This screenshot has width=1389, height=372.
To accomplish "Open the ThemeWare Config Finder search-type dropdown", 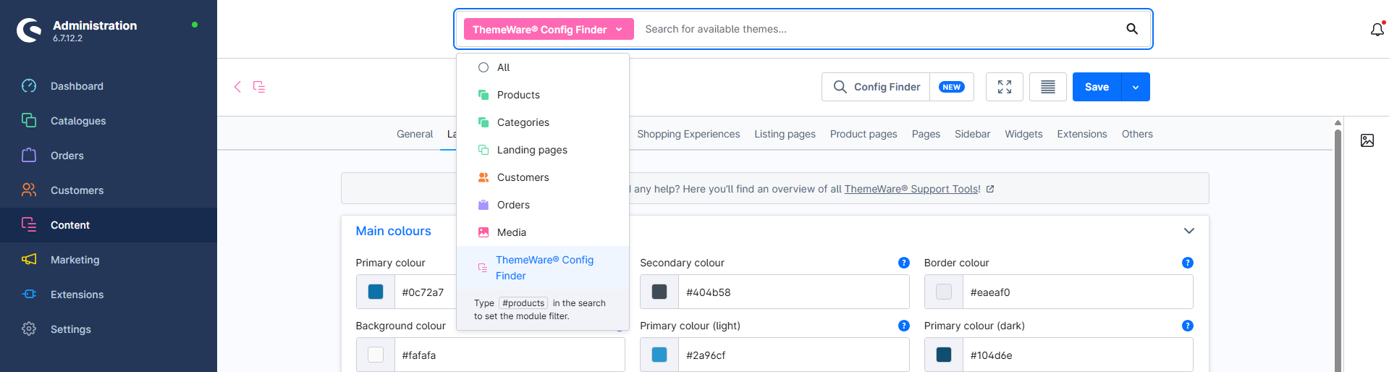I will click(549, 29).
